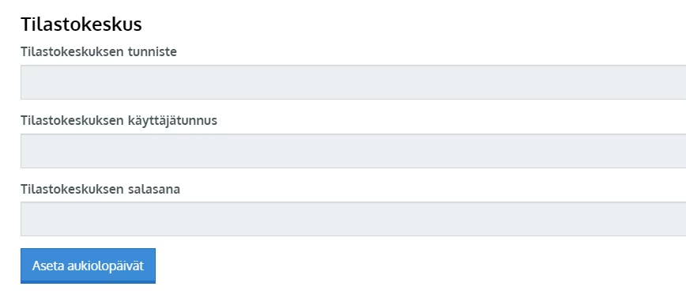Place cursor in the salasana field
Screen dimensions: 686x294
pos(353,219)
